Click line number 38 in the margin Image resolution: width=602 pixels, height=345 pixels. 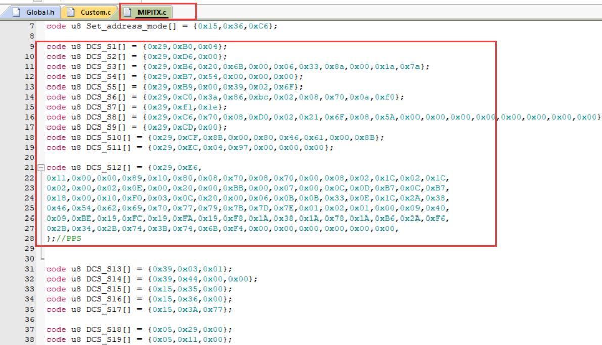point(29,339)
